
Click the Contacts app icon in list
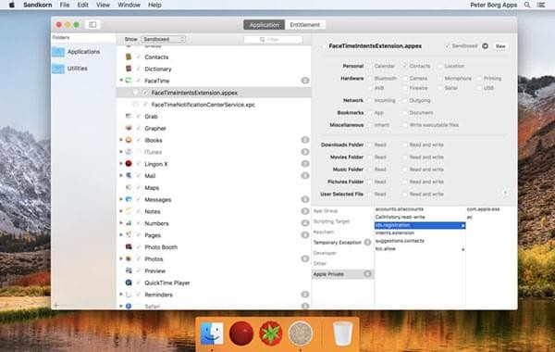tap(129, 57)
